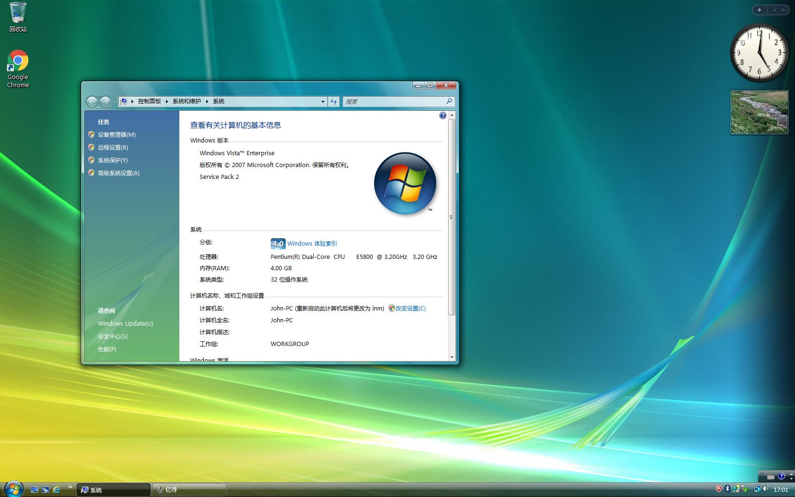Open the Windows Update(U) link
The height and width of the screenshot is (497, 795).
pos(125,324)
